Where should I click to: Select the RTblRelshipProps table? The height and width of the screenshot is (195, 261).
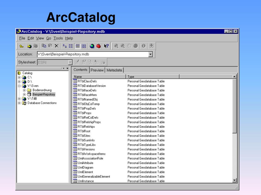coord(89,122)
